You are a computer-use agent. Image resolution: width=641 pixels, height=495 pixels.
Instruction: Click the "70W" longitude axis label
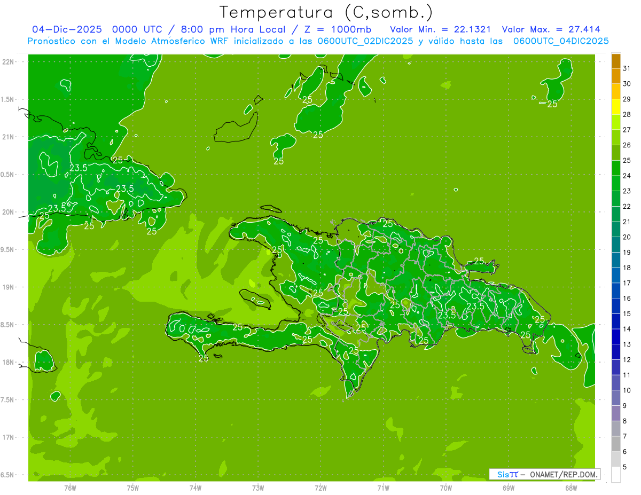pos(446,488)
